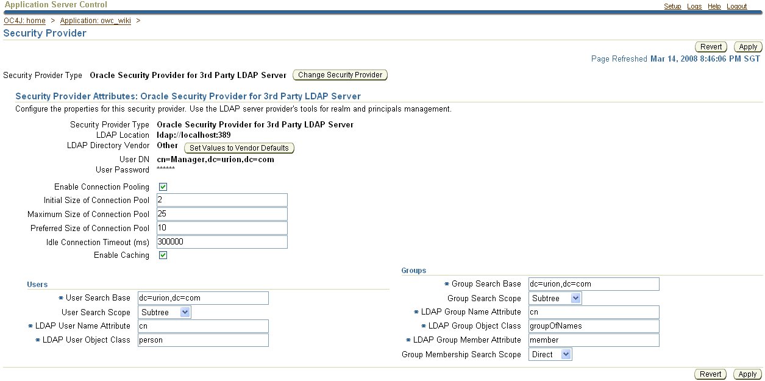Click the Revert button at page top
765x381 pixels.
click(711, 47)
